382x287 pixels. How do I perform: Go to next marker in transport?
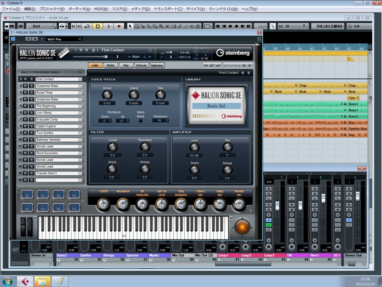tap(79, 26)
